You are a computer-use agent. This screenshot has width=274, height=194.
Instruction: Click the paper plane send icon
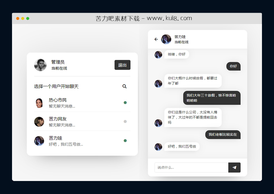[x=234, y=167]
